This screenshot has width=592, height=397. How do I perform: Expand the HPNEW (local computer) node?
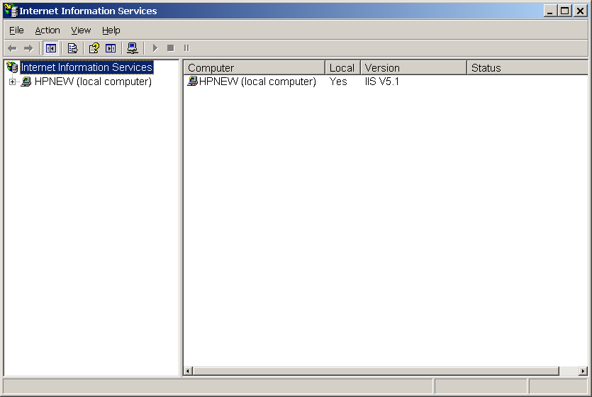coord(13,82)
